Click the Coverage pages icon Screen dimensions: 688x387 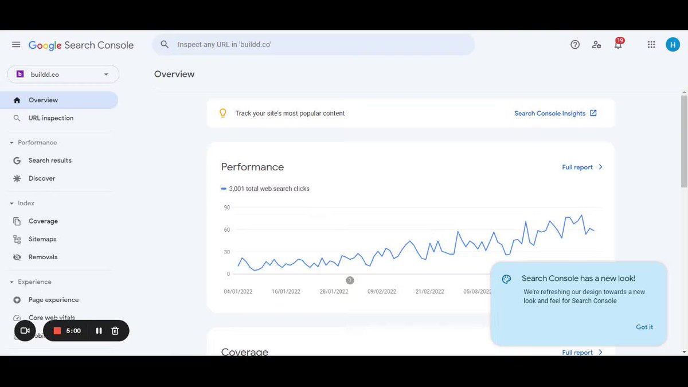click(x=17, y=221)
